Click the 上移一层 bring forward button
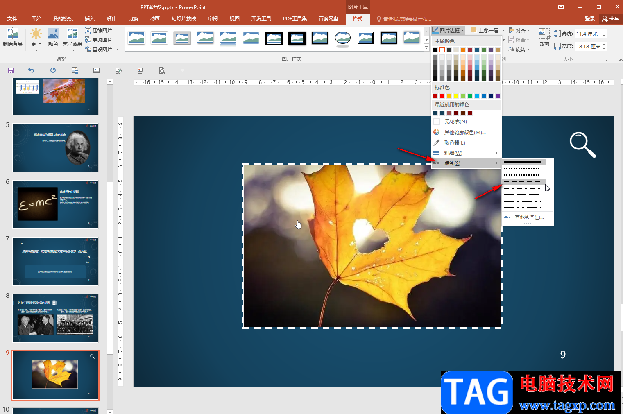Viewport: 623px width, 414px height. [485, 30]
